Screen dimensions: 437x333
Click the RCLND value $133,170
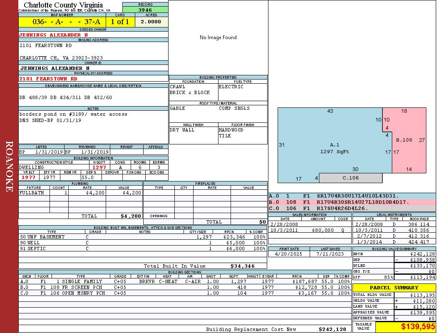click(422, 266)
